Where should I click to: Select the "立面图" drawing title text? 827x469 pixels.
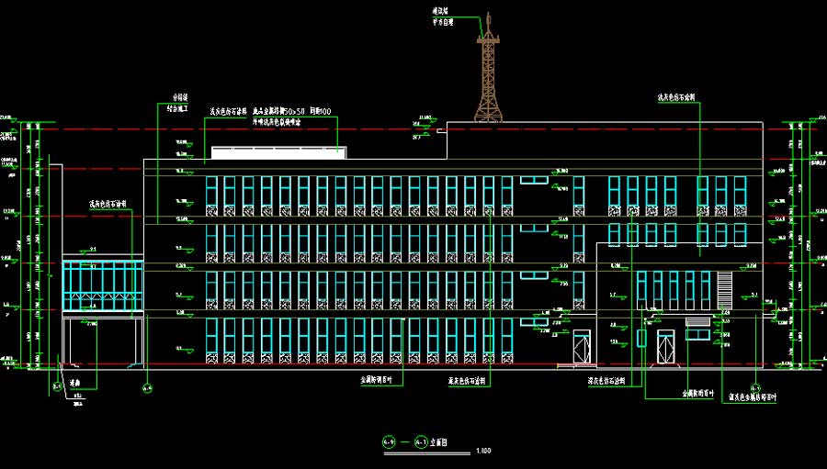click(438, 442)
